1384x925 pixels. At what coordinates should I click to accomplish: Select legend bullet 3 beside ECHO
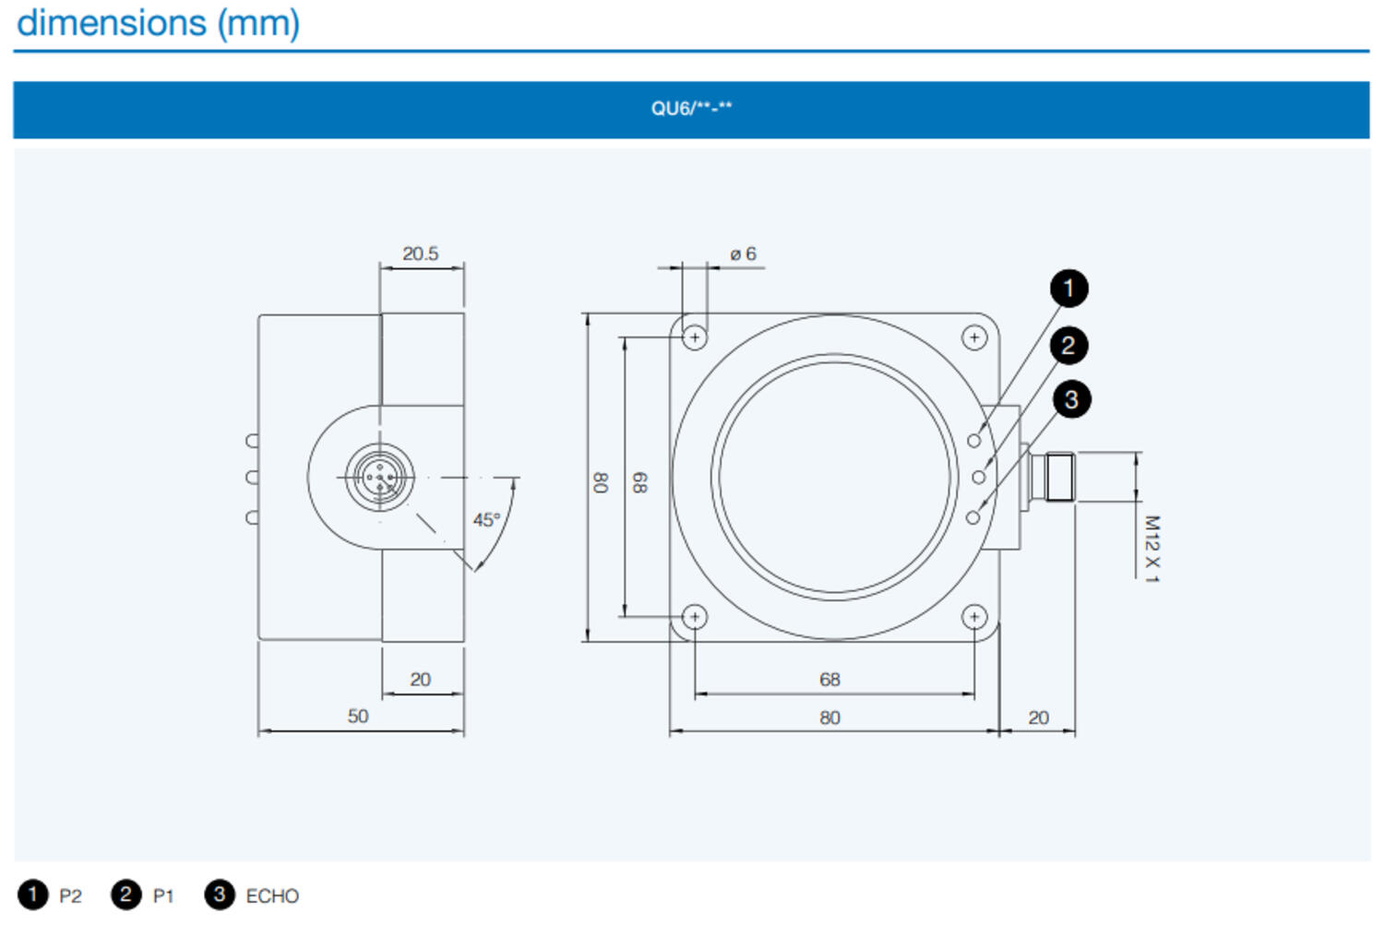pos(219,895)
